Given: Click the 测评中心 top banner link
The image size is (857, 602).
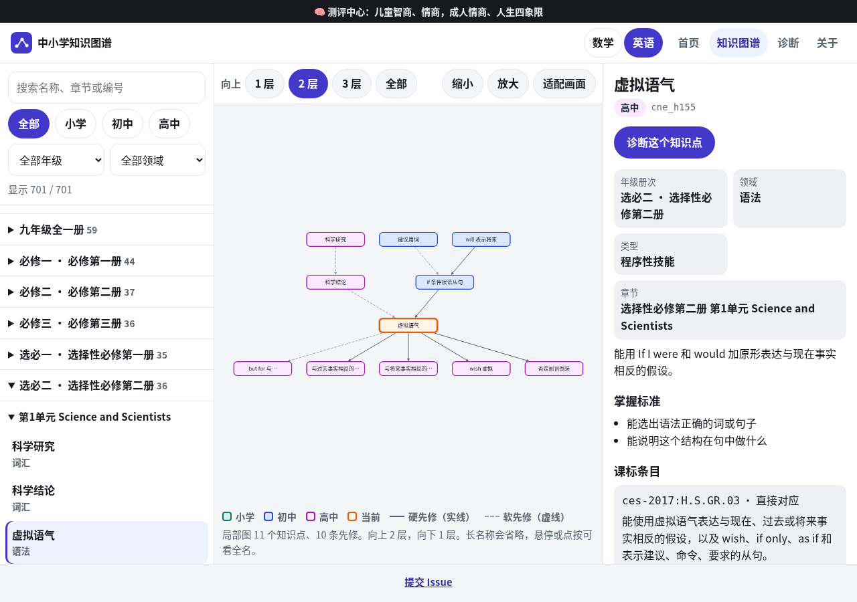Looking at the screenshot, I should [x=428, y=12].
